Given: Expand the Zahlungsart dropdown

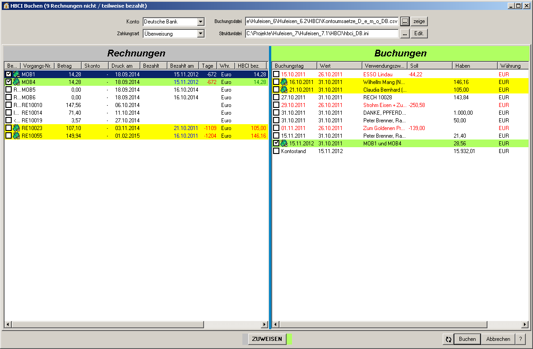Looking at the screenshot, I should (201, 33).
